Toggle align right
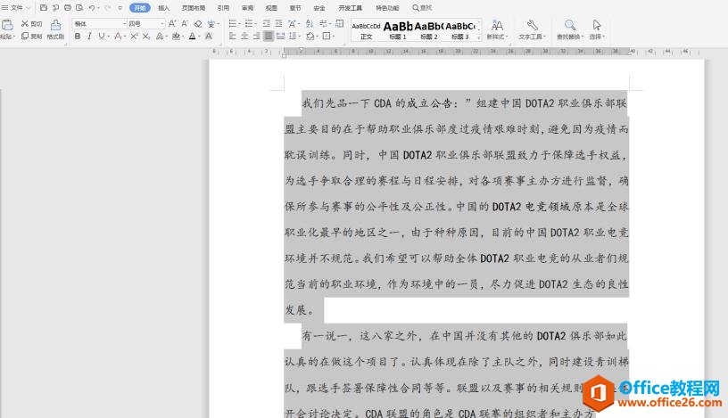 (256, 37)
